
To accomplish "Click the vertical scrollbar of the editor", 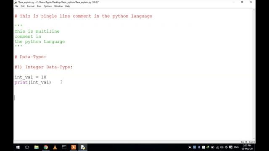I will click(254, 74).
